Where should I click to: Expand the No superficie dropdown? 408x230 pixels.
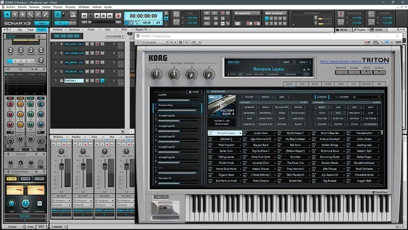[247, 13]
